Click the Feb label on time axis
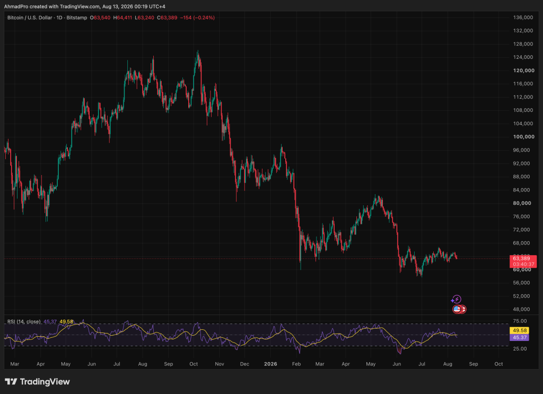Viewport: 543px width, 394px height. point(296,364)
